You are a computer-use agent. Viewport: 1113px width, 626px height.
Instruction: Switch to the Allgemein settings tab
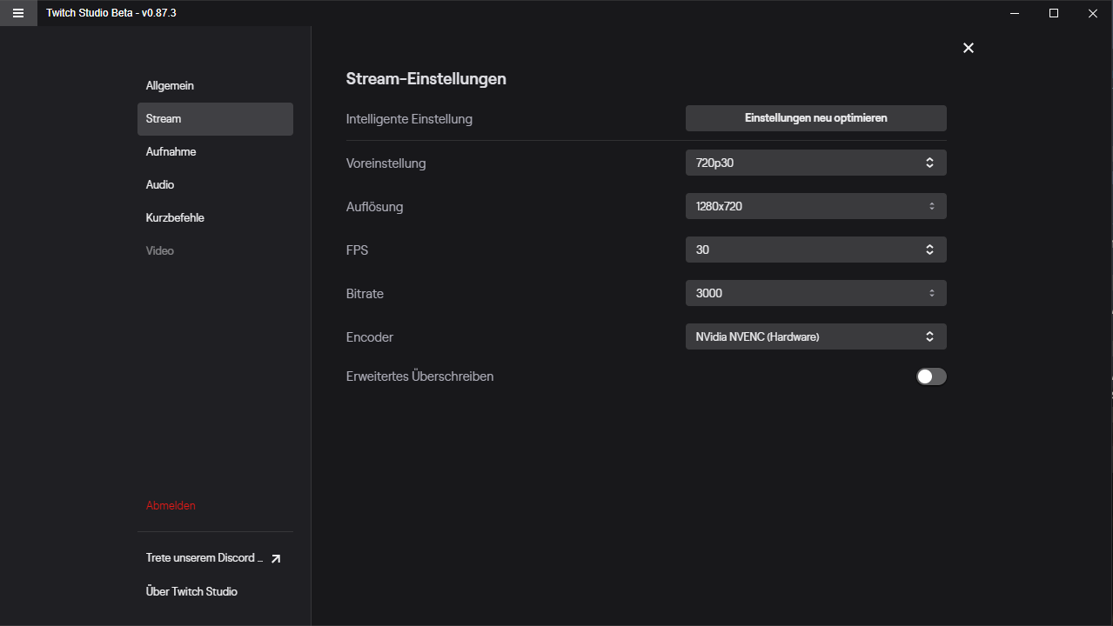coord(171,86)
